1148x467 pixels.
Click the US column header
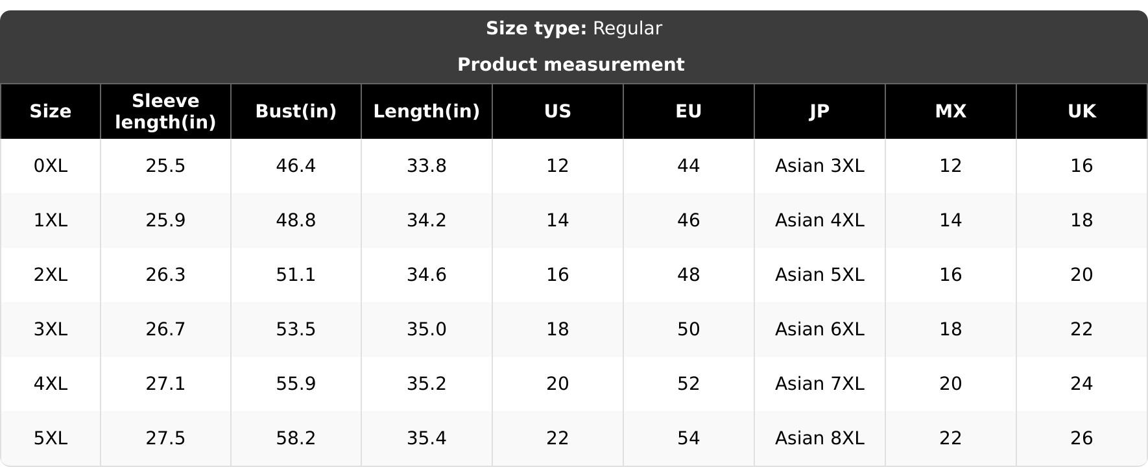point(558,111)
